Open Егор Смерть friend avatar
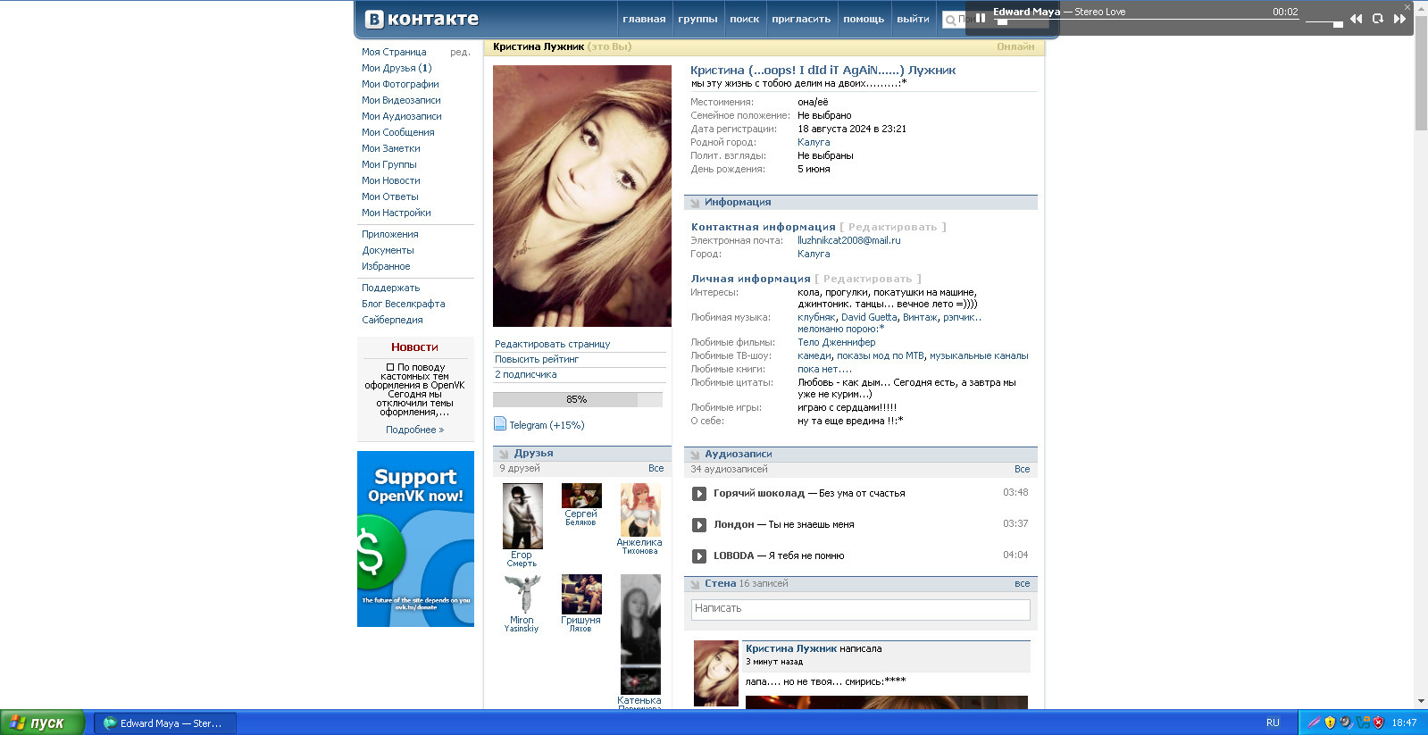Viewport: 1428px width, 735px height. (522, 516)
